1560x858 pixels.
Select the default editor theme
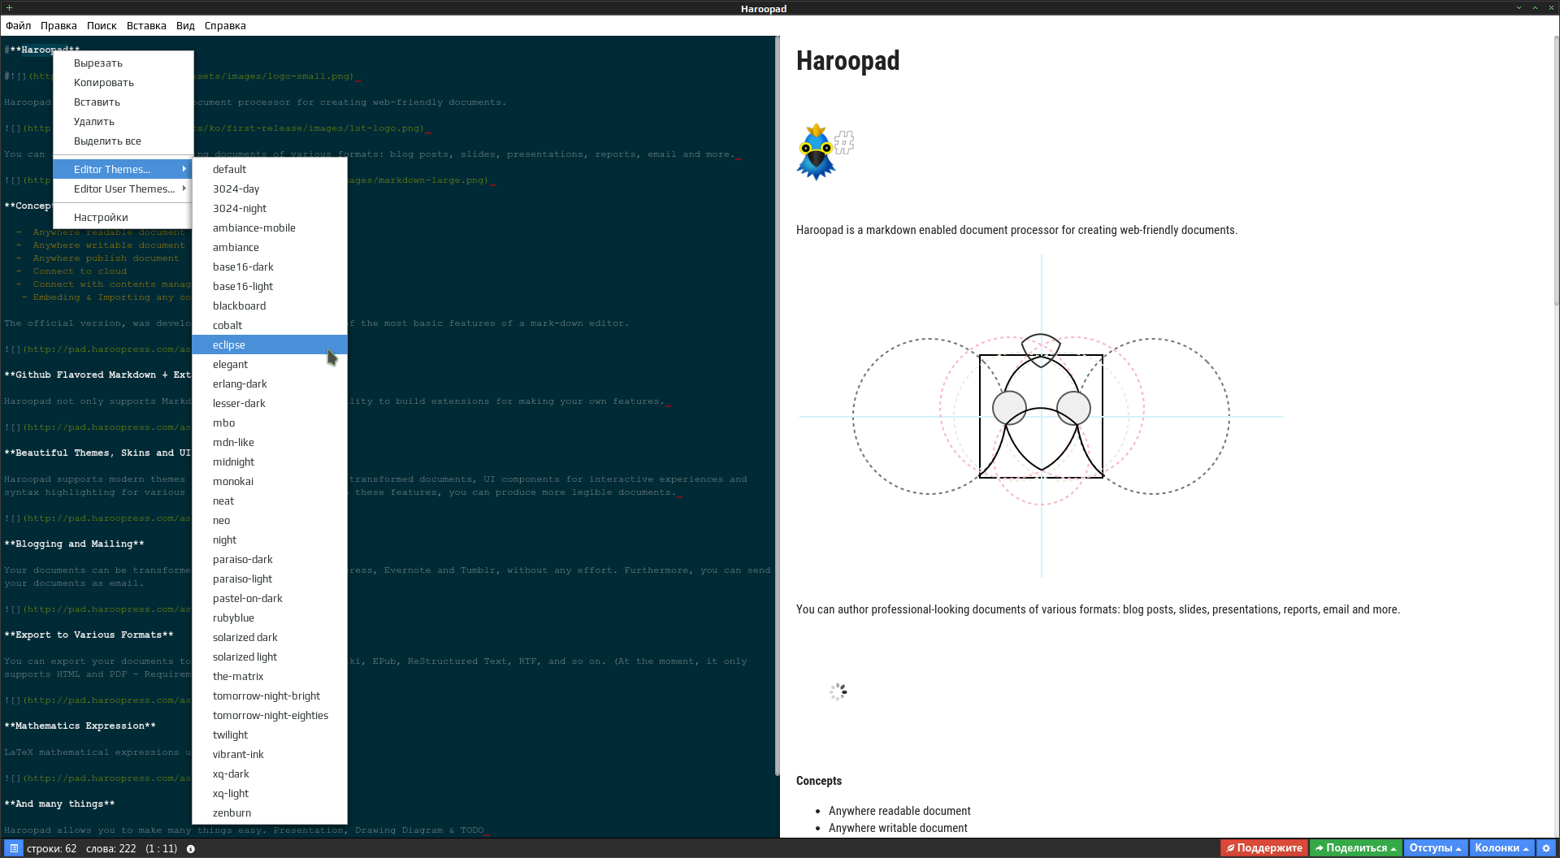click(x=270, y=169)
